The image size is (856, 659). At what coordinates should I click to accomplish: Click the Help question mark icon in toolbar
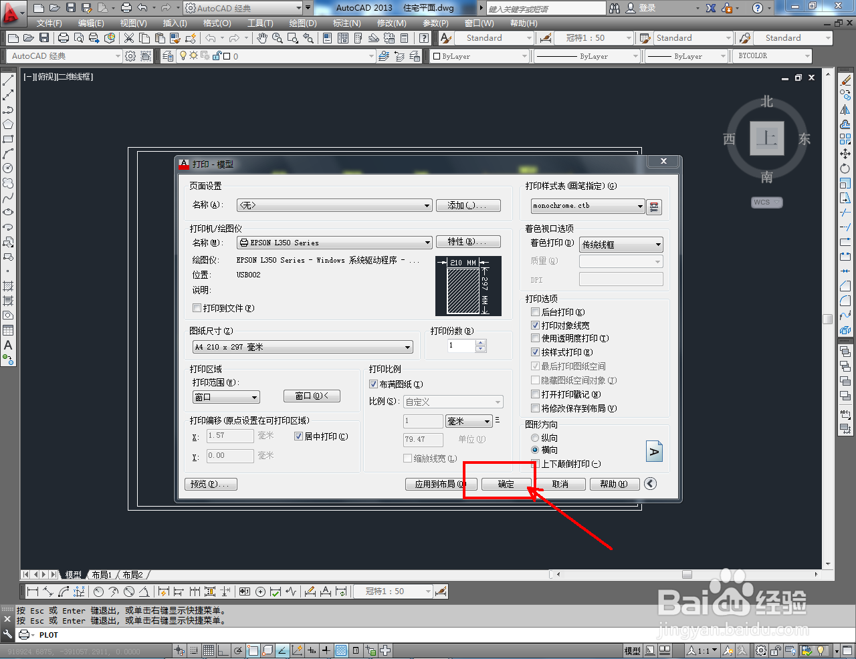point(423,38)
